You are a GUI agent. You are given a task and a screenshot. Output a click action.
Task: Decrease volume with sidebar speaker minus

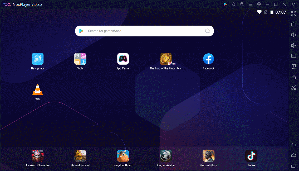click(x=294, y=45)
